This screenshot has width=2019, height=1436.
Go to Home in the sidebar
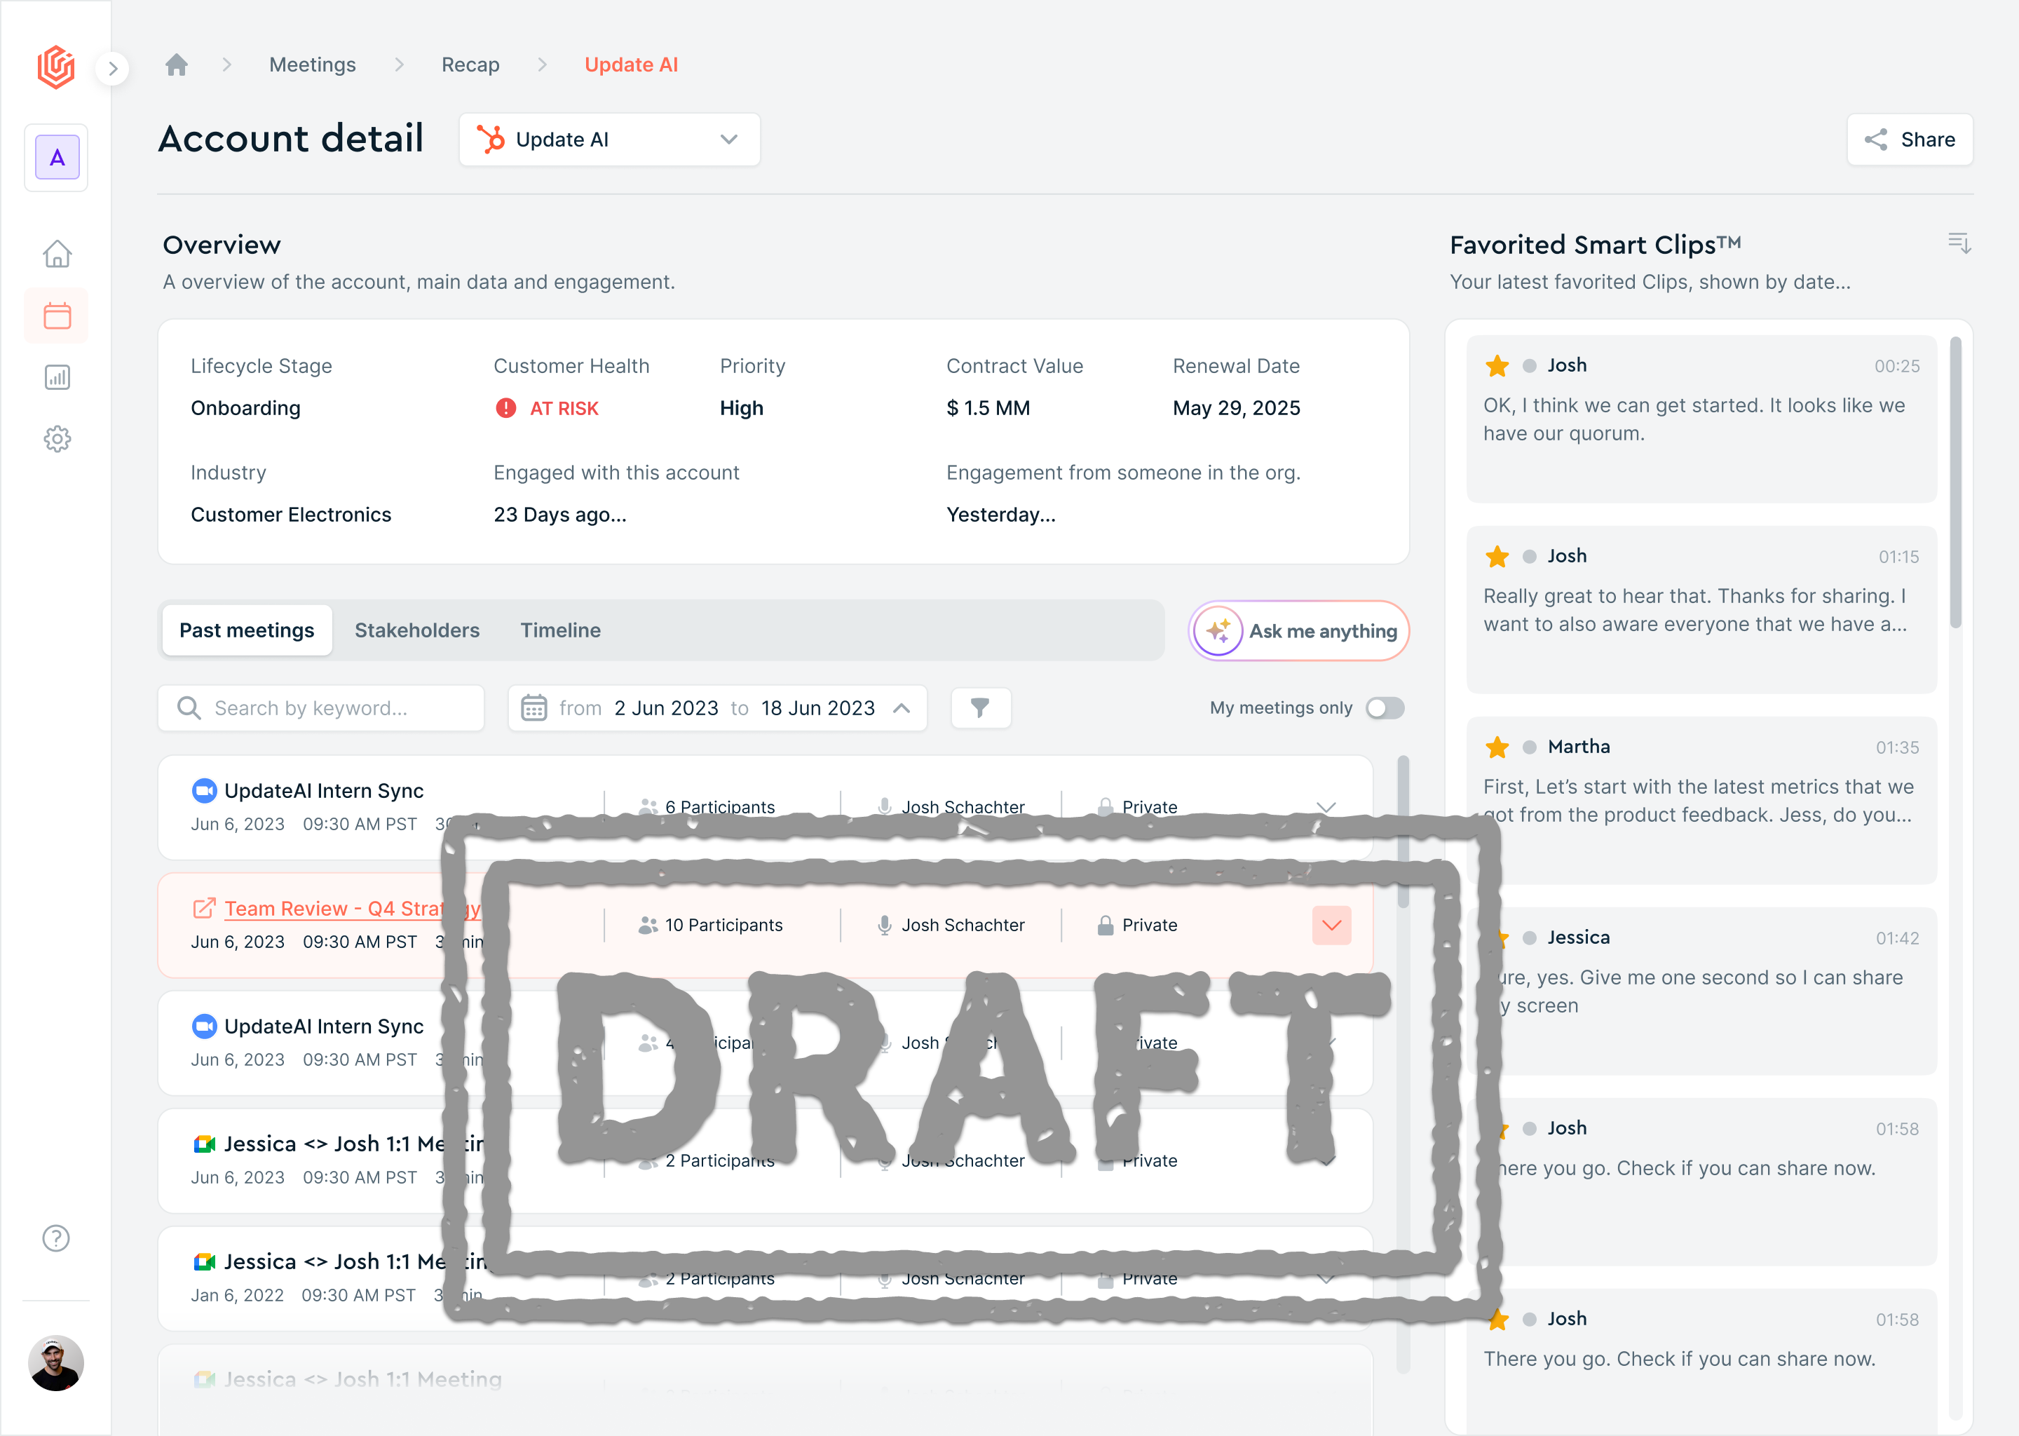[x=57, y=254]
